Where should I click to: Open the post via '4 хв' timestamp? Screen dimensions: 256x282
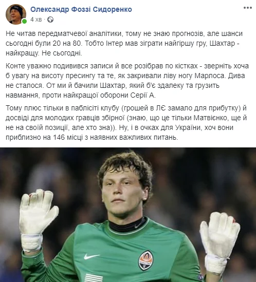[36, 20]
